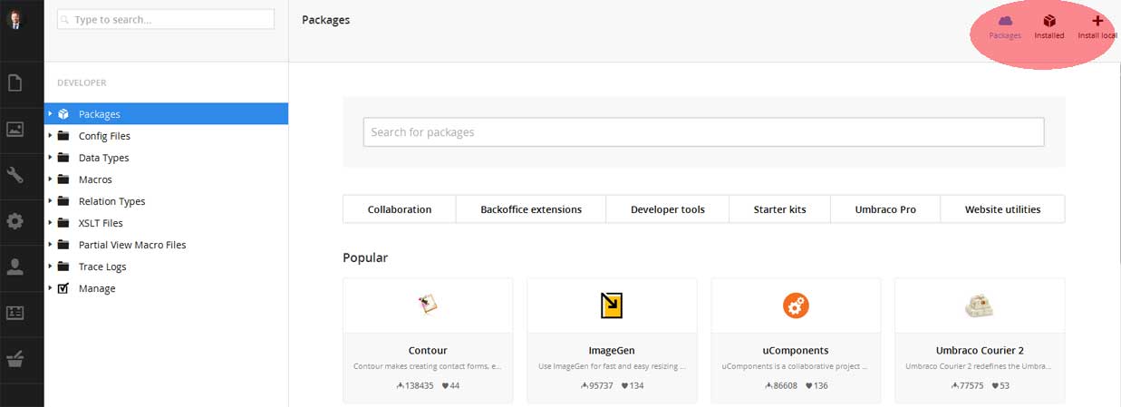Select the Collaboration category tab

click(x=400, y=208)
